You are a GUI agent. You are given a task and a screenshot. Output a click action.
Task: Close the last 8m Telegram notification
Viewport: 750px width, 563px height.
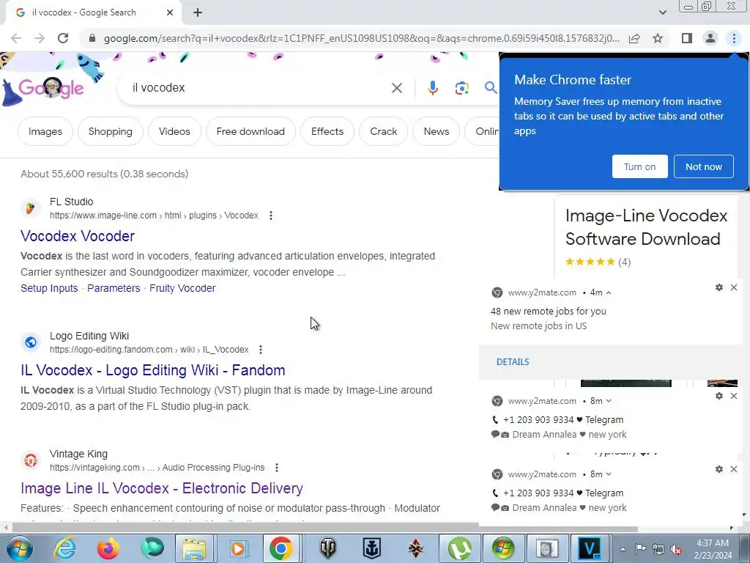tap(734, 469)
